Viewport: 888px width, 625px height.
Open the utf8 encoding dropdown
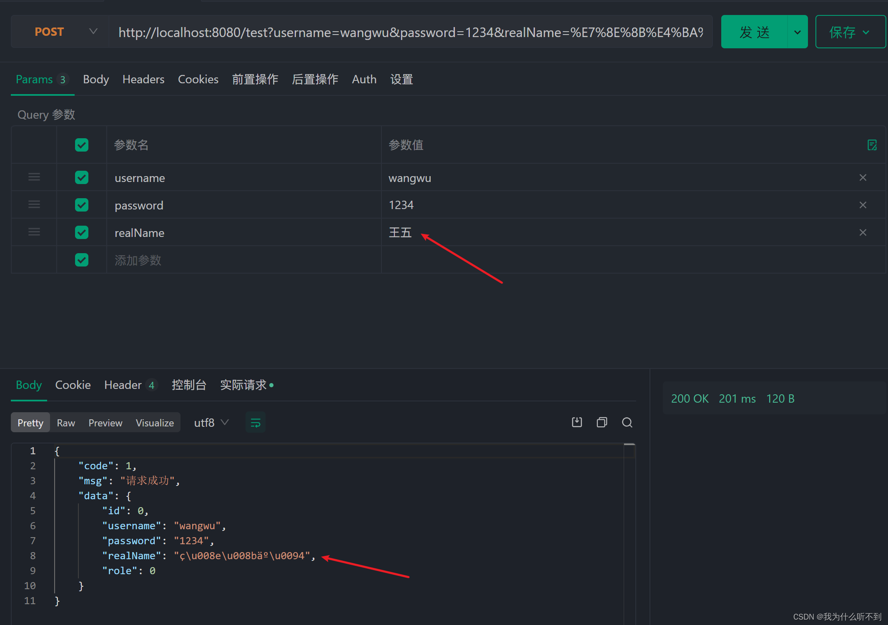point(211,422)
